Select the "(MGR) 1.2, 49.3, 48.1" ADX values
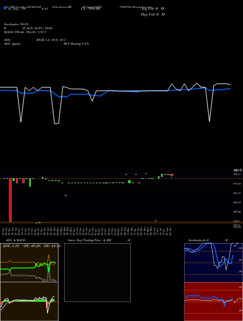 (x=51, y=40)
